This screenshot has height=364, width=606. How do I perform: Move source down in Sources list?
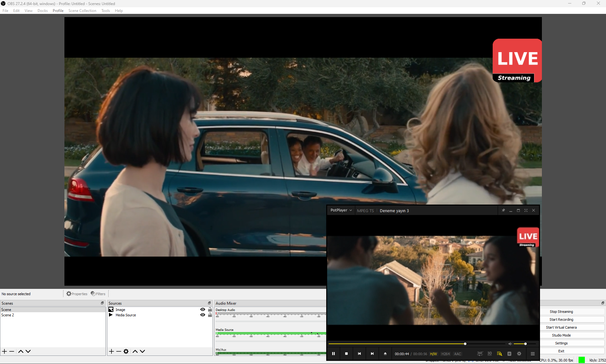click(142, 351)
